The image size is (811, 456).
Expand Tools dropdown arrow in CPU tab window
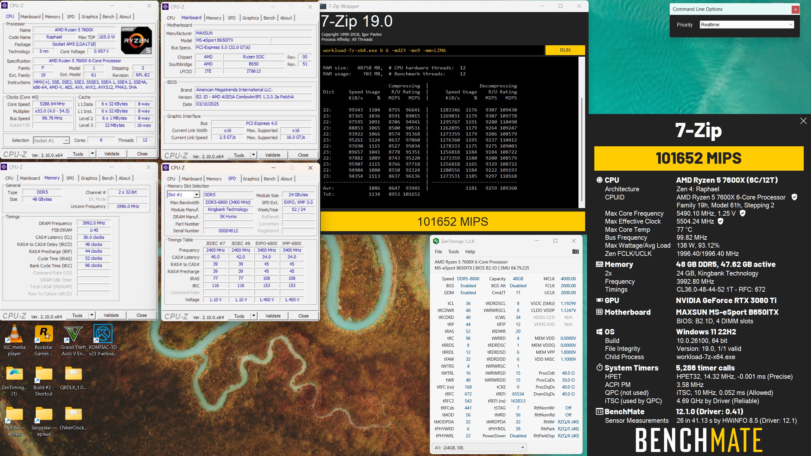tap(92, 154)
